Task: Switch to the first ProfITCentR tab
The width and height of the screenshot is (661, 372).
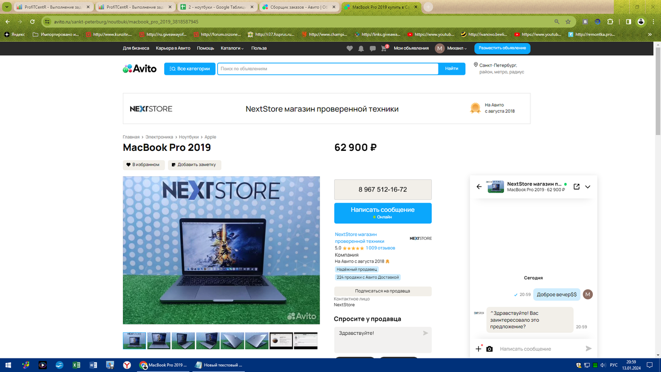Action: point(54,7)
